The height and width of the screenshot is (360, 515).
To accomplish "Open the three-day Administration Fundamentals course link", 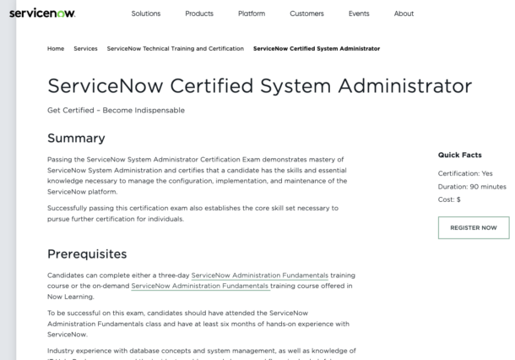I will pyautogui.click(x=259, y=275).
